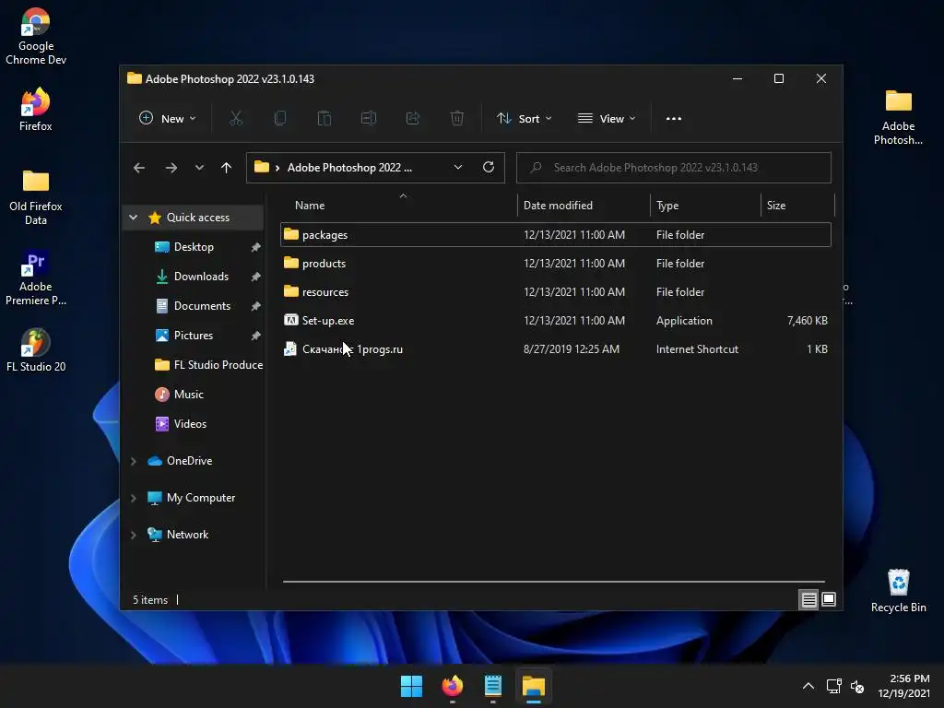This screenshot has width=944, height=708.
Task: Select the Firefox desktop shortcut
Action: pyautogui.click(x=36, y=110)
